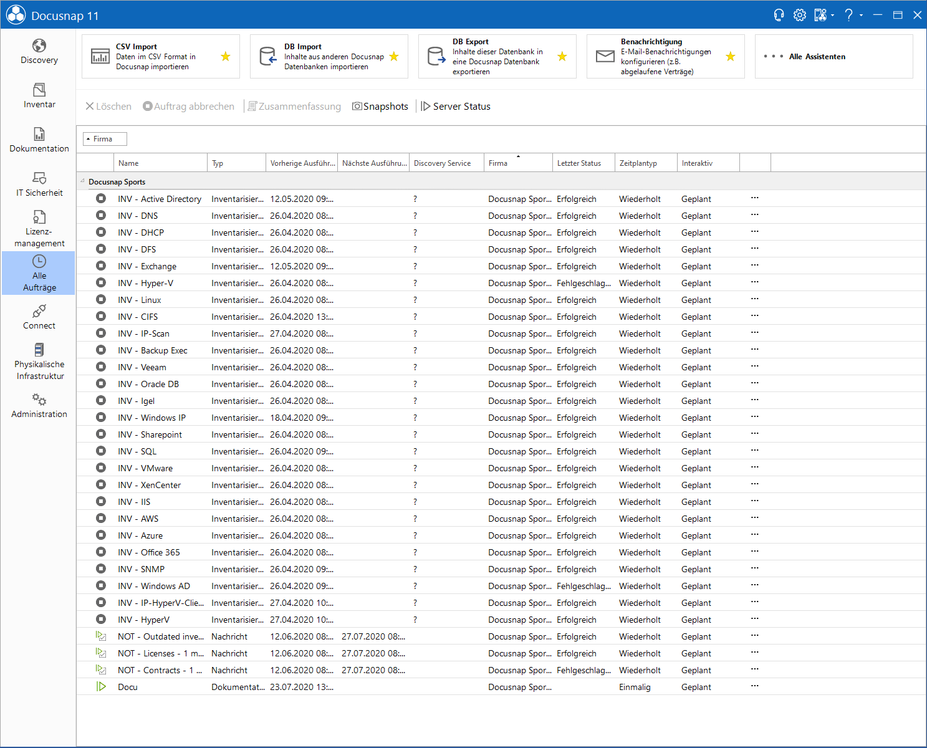Open Physikalische Infrastruktur in sidebar
Screen dimensions: 927x748
pyautogui.click(x=39, y=362)
